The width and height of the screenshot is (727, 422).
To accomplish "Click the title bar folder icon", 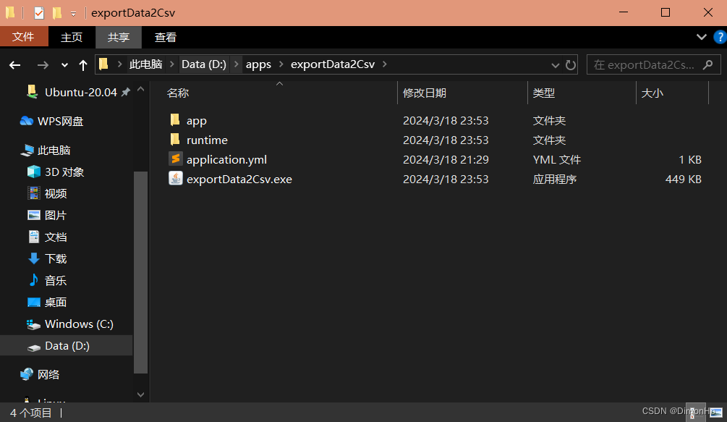I will tap(10, 13).
